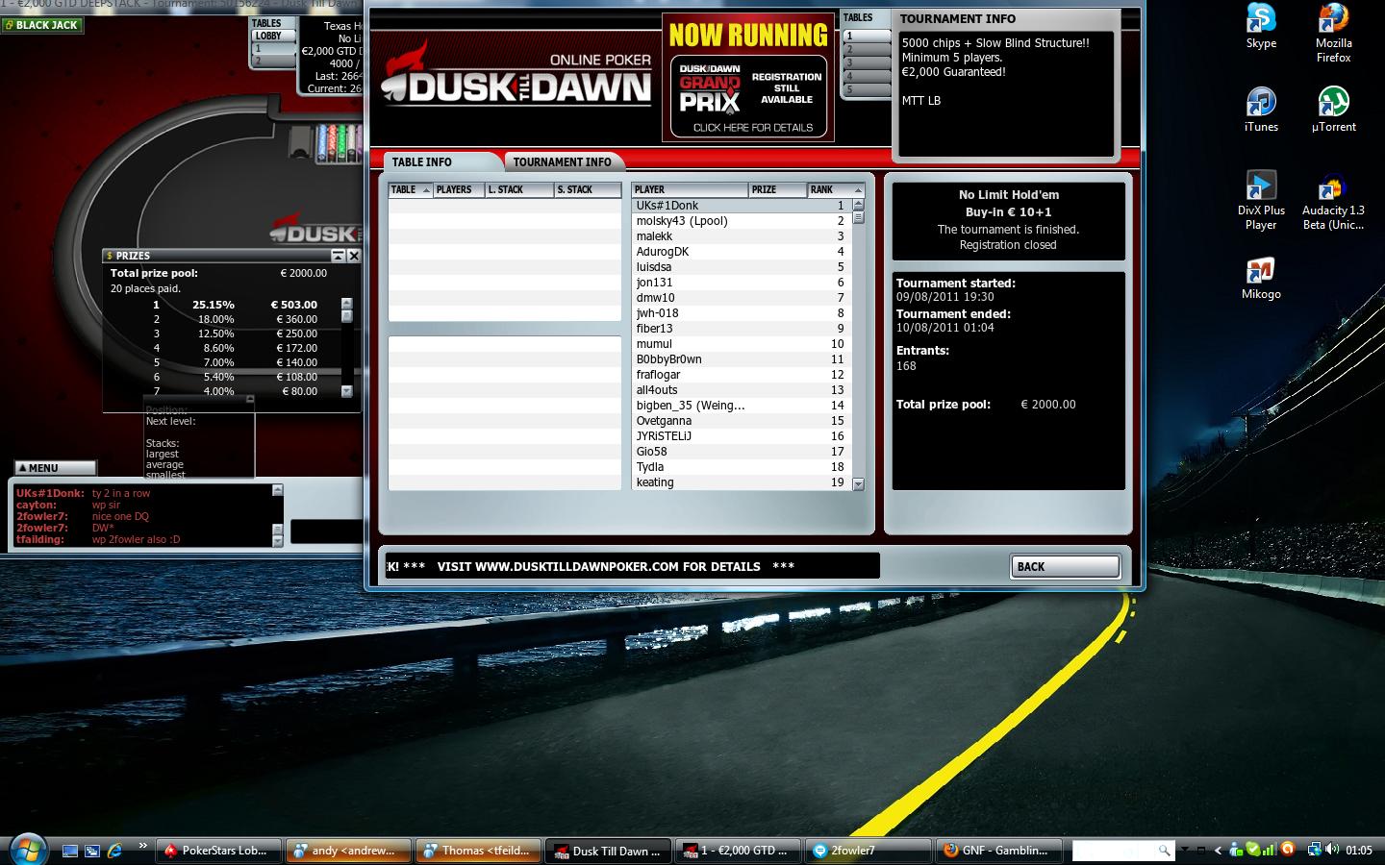Click green checkmark Skype tray icon
Viewport: 1385px width, 865px height.
coord(1252,850)
